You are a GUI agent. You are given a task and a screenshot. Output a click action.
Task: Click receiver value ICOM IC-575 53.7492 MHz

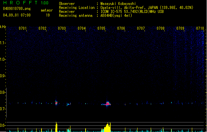pyautogui.click(x=132, y=12)
